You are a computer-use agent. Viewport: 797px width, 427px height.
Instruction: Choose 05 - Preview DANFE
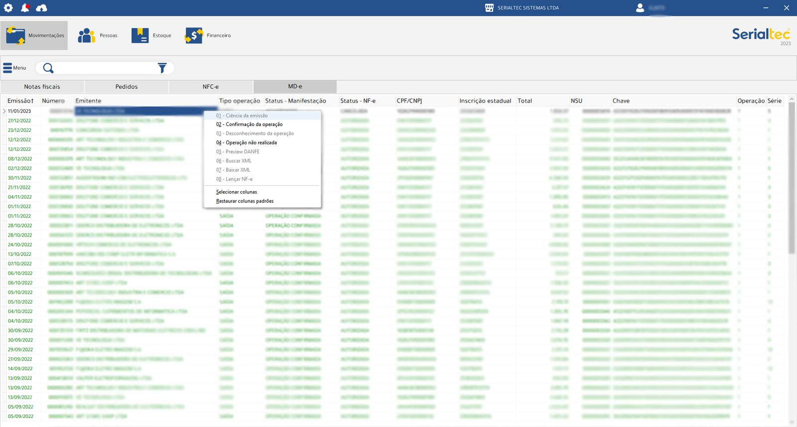[263, 152]
